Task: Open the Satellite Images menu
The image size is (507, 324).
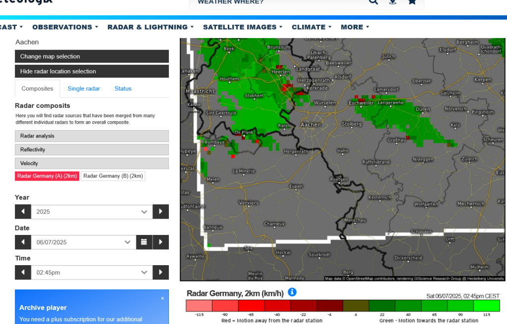Action: [243, 27]
